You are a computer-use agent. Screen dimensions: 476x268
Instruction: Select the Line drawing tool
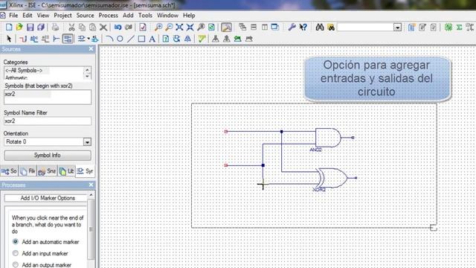pos(131,39)
